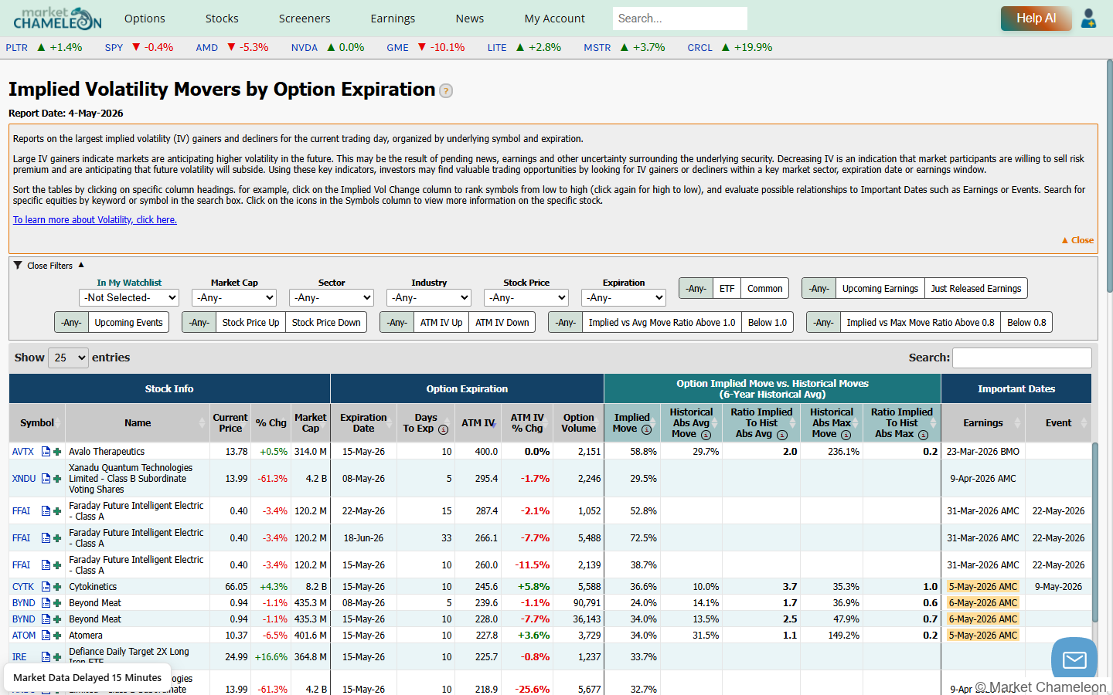Click the green plus icon in the XNDU 08-May-26 row
The image size is (1113, 695).
click(57, 479)
